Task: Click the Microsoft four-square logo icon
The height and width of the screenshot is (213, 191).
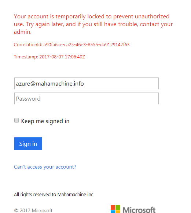Action: click(115, 209)
